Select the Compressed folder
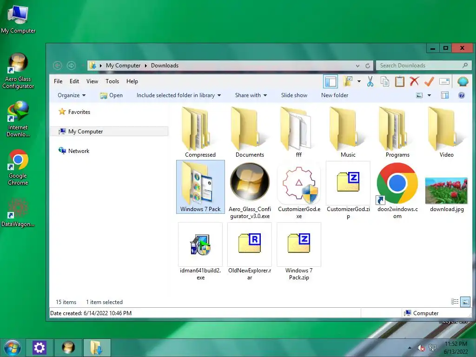Screen dimensions: 476x357 [x=200, y=132]
